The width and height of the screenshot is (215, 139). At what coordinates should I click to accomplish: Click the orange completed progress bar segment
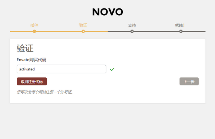[x=59, y=31]
